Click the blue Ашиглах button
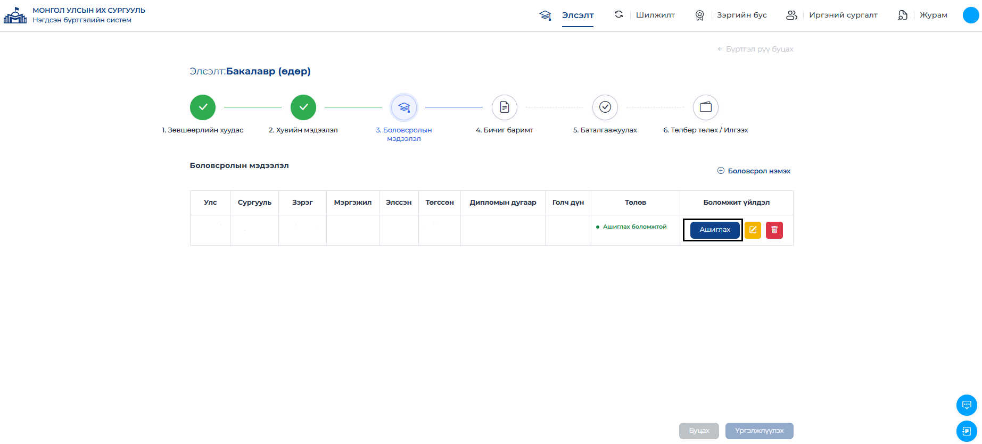This screenshot has width=982, height=444. click(x=715, y=230)
